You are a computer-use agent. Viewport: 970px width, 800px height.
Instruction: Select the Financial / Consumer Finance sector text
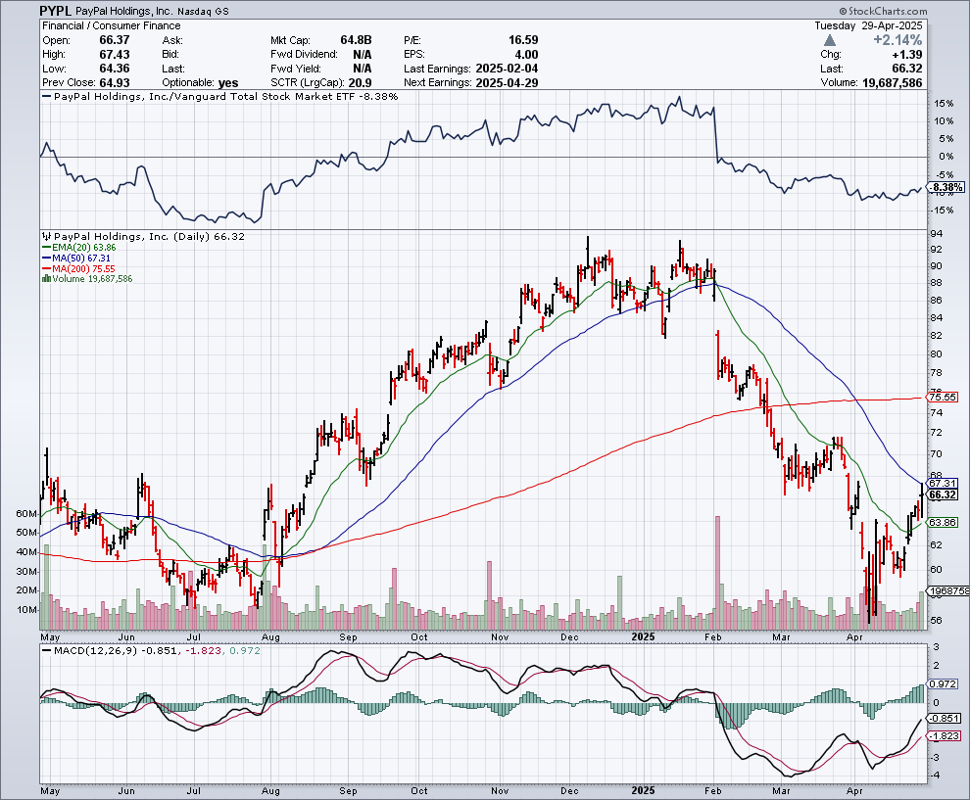point(112,25)
